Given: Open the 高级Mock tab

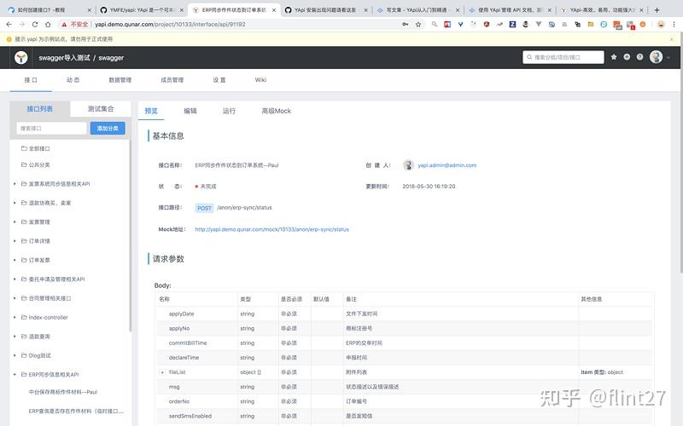Looking at the screenshot, I should [x=276, y=111].
